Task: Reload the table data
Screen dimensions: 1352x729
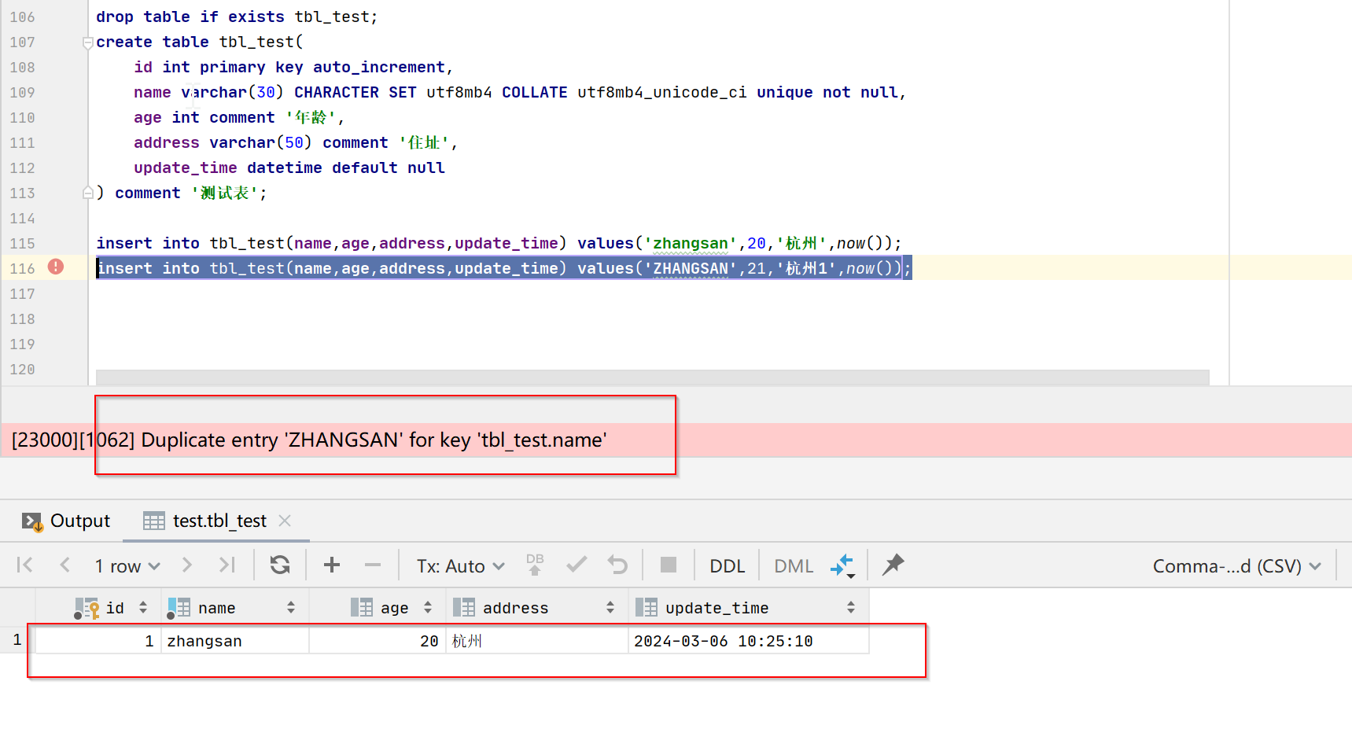Action: [x=280, y=565]
